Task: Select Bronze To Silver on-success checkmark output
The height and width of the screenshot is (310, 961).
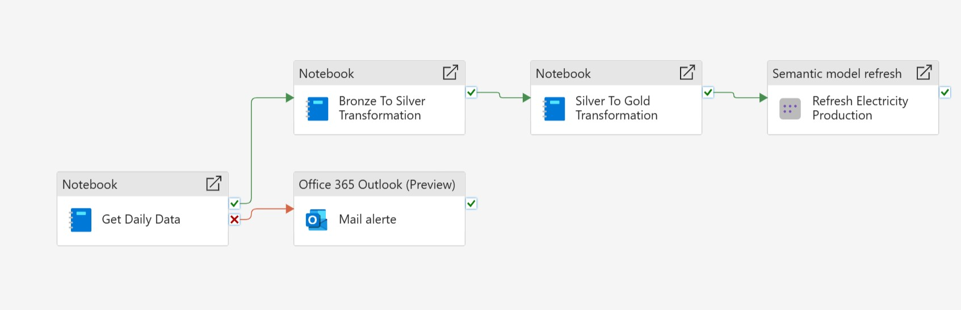Action: click(x=471, y=92)
